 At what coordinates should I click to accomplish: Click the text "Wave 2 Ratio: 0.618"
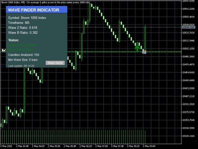point(23,28)
